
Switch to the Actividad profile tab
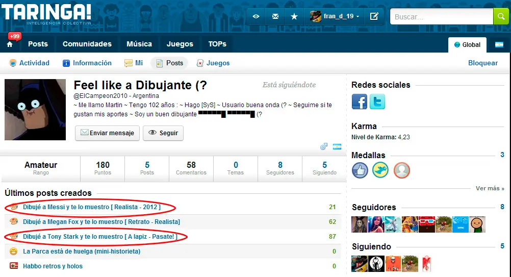tap(30, 63)
